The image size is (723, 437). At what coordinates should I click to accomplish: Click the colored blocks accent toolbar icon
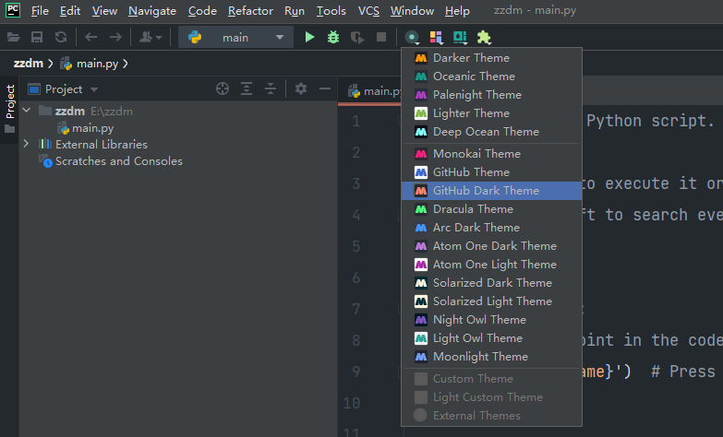(436, 37)
